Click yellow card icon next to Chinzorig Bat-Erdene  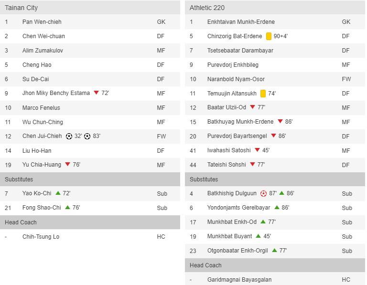pyautogui.click(x=269, y=36)
